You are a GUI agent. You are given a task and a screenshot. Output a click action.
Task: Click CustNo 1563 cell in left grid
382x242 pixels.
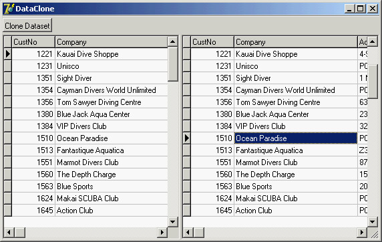pos(33,187)
